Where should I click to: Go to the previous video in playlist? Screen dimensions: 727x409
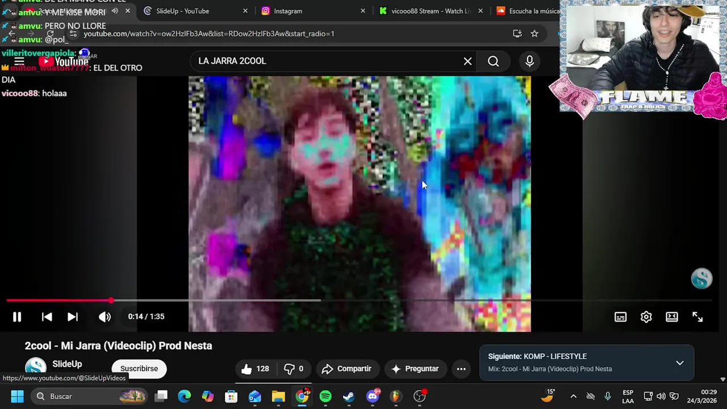coord(47,317)
